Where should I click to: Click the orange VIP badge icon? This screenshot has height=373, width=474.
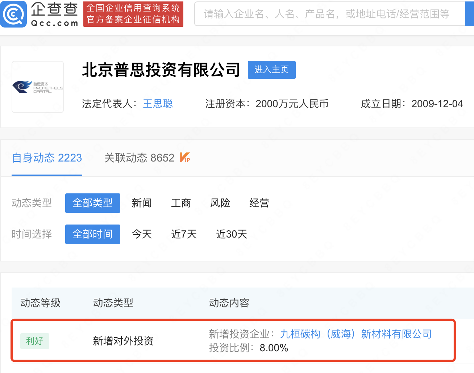(185, 158)
